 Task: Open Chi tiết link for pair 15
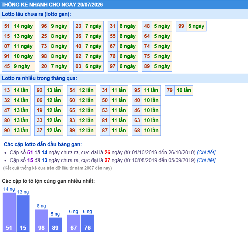click(206, 160)
